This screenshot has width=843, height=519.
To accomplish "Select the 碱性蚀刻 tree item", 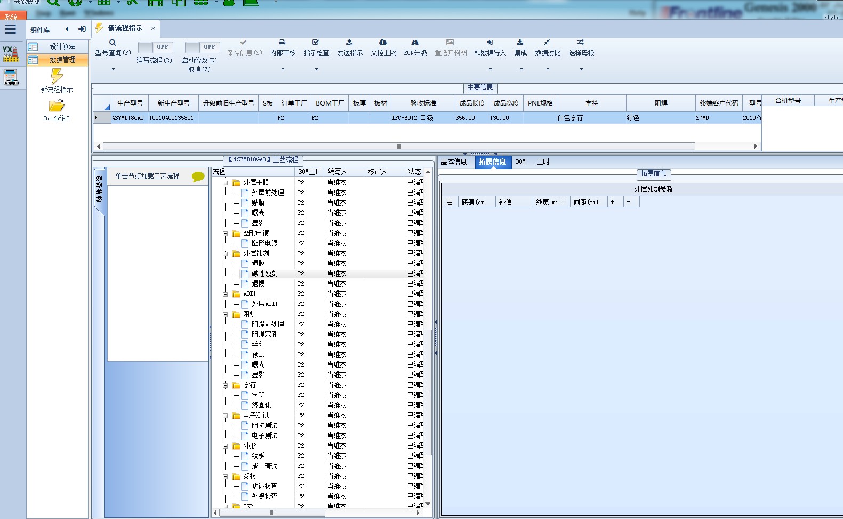I will click(x=264, y=274).
